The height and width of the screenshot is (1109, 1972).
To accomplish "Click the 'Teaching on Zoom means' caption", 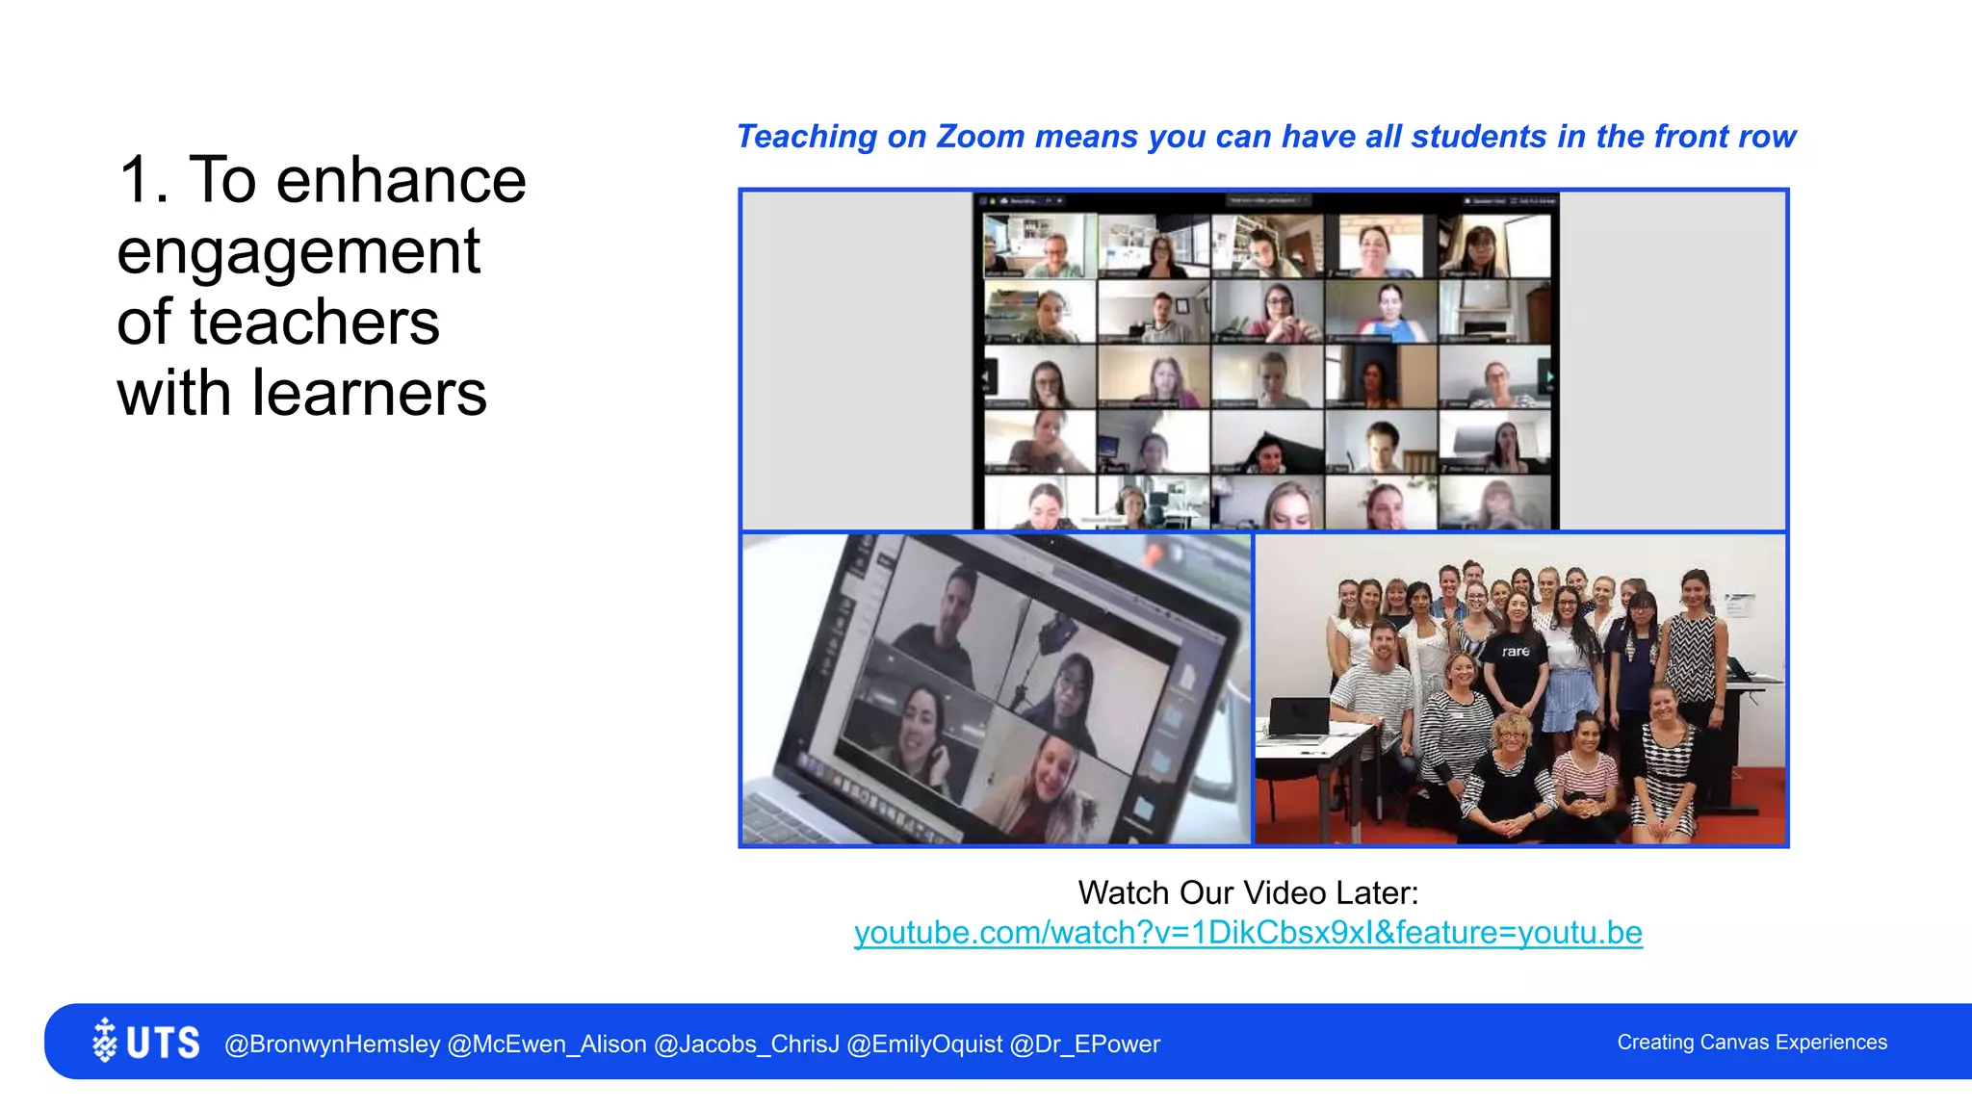I will (x=1266, y=137).
